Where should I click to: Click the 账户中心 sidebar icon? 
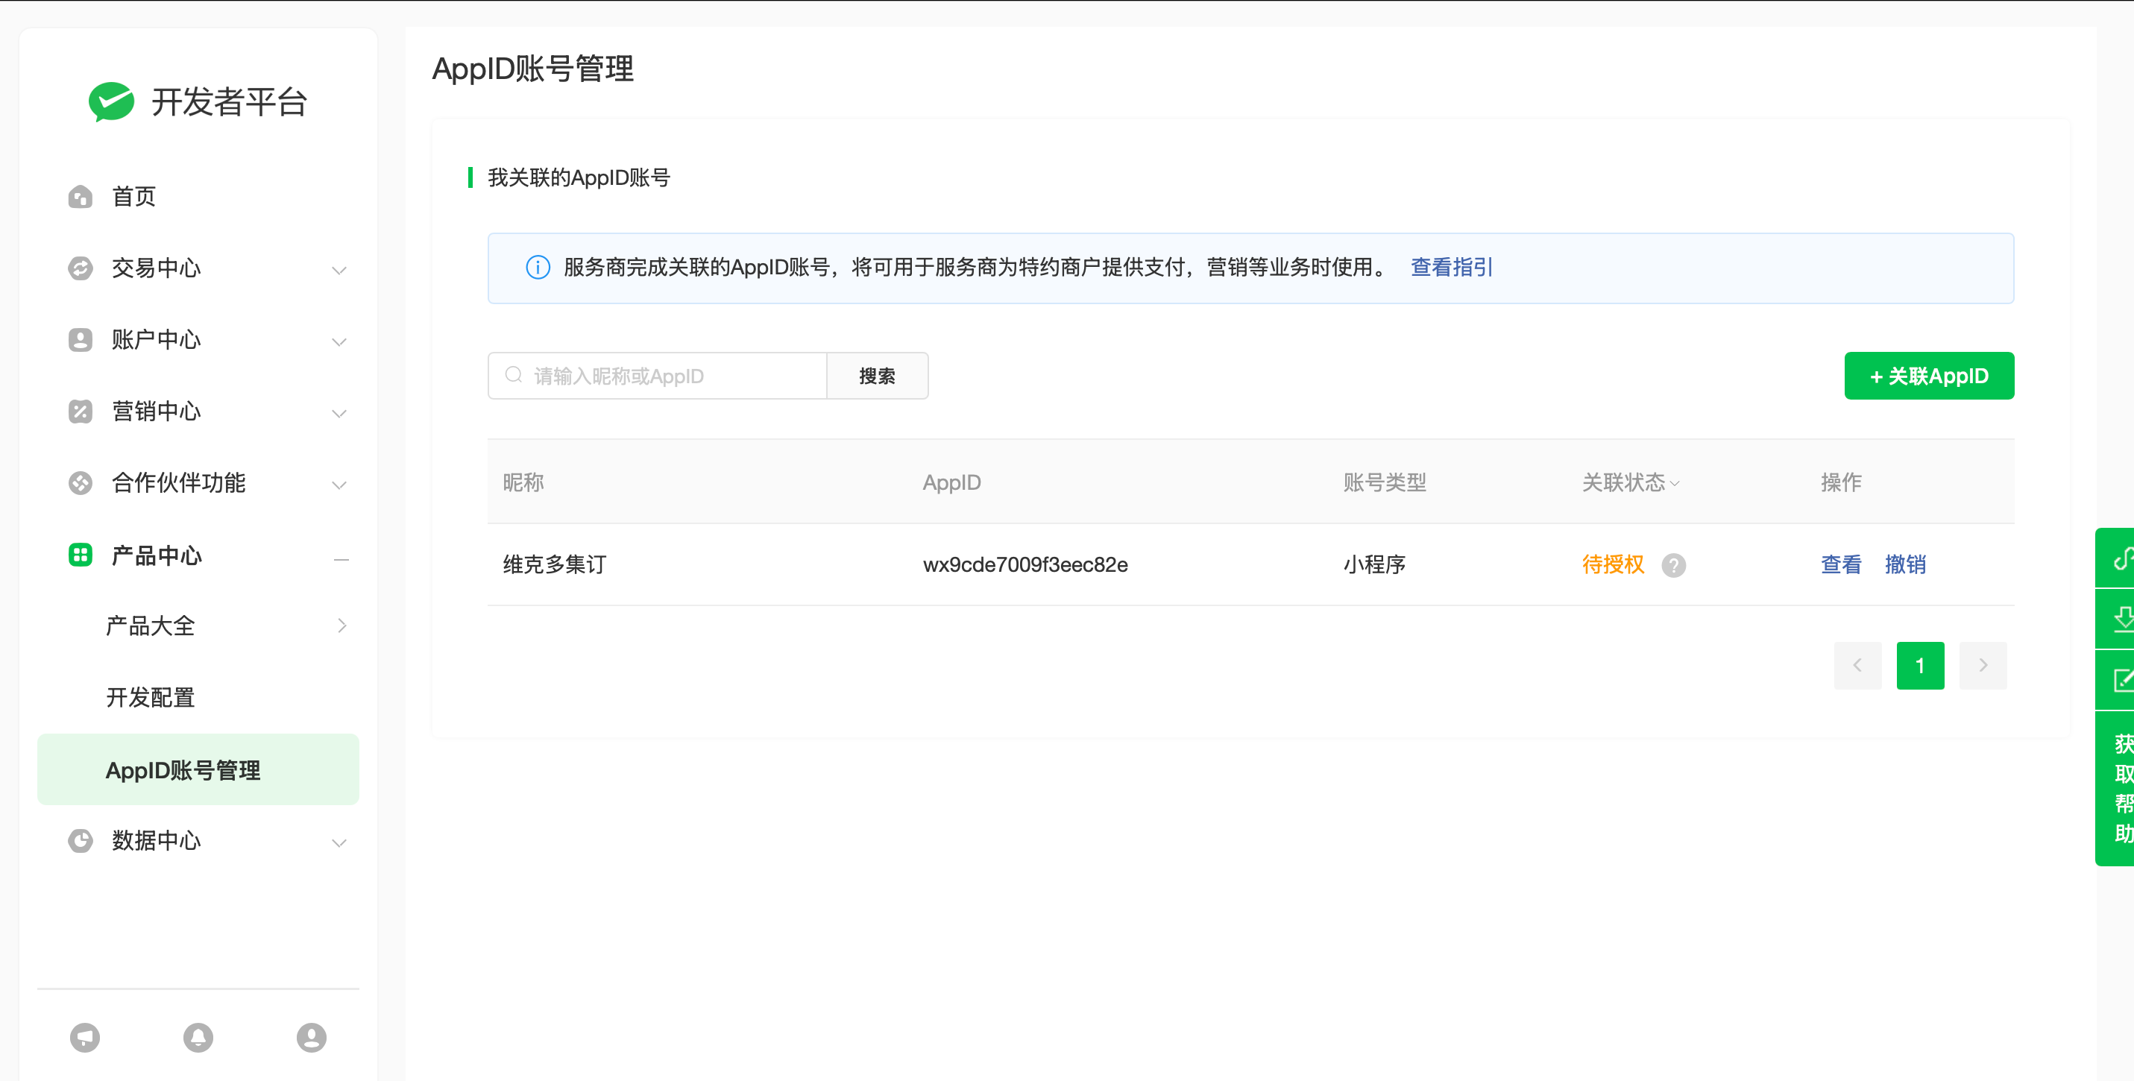(x=81, y=340)
